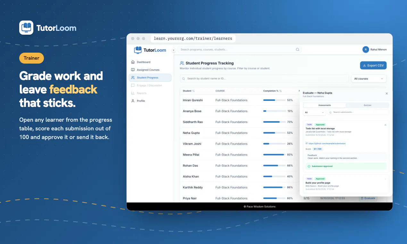Collapse the Todo list with local storage card

click(x=385, y=125)
